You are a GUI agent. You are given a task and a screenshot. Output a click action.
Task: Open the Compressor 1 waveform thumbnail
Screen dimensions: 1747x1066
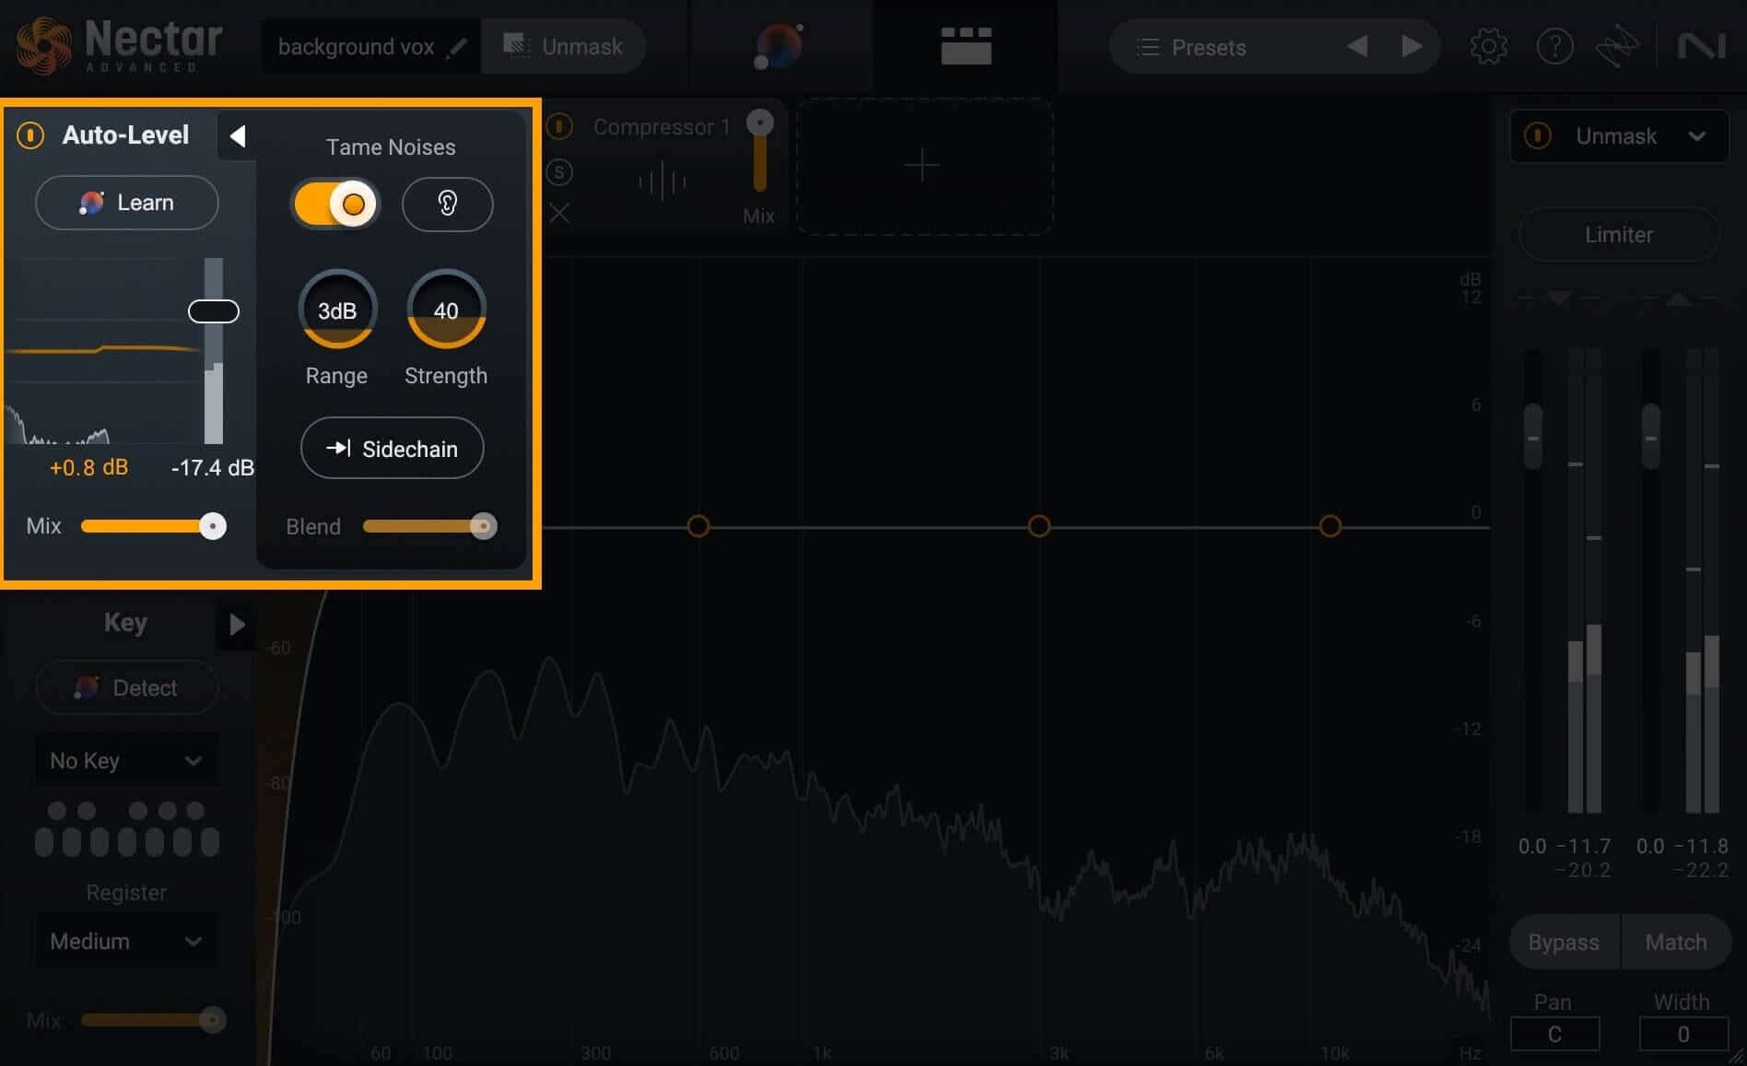pos(662,182)
